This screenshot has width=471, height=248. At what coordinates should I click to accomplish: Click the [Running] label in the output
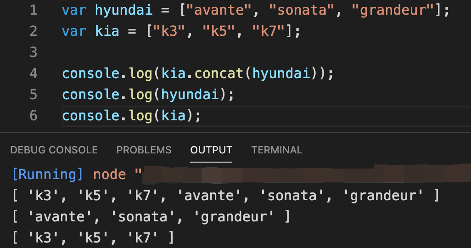(x=47, y=175)
